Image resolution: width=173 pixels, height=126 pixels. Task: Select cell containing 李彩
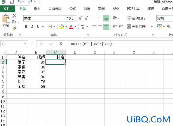16,72
